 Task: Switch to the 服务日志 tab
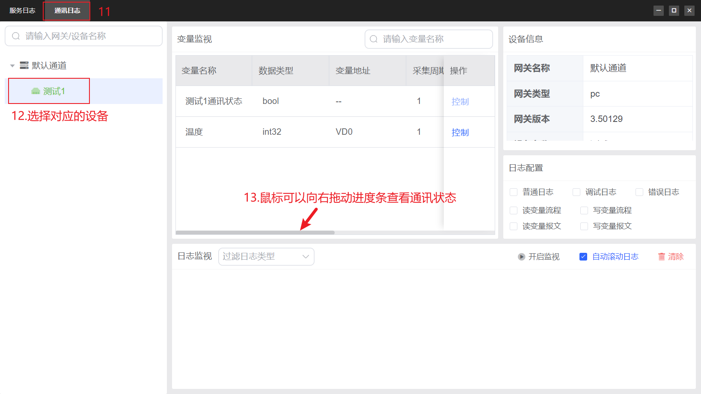pos(22,10)
